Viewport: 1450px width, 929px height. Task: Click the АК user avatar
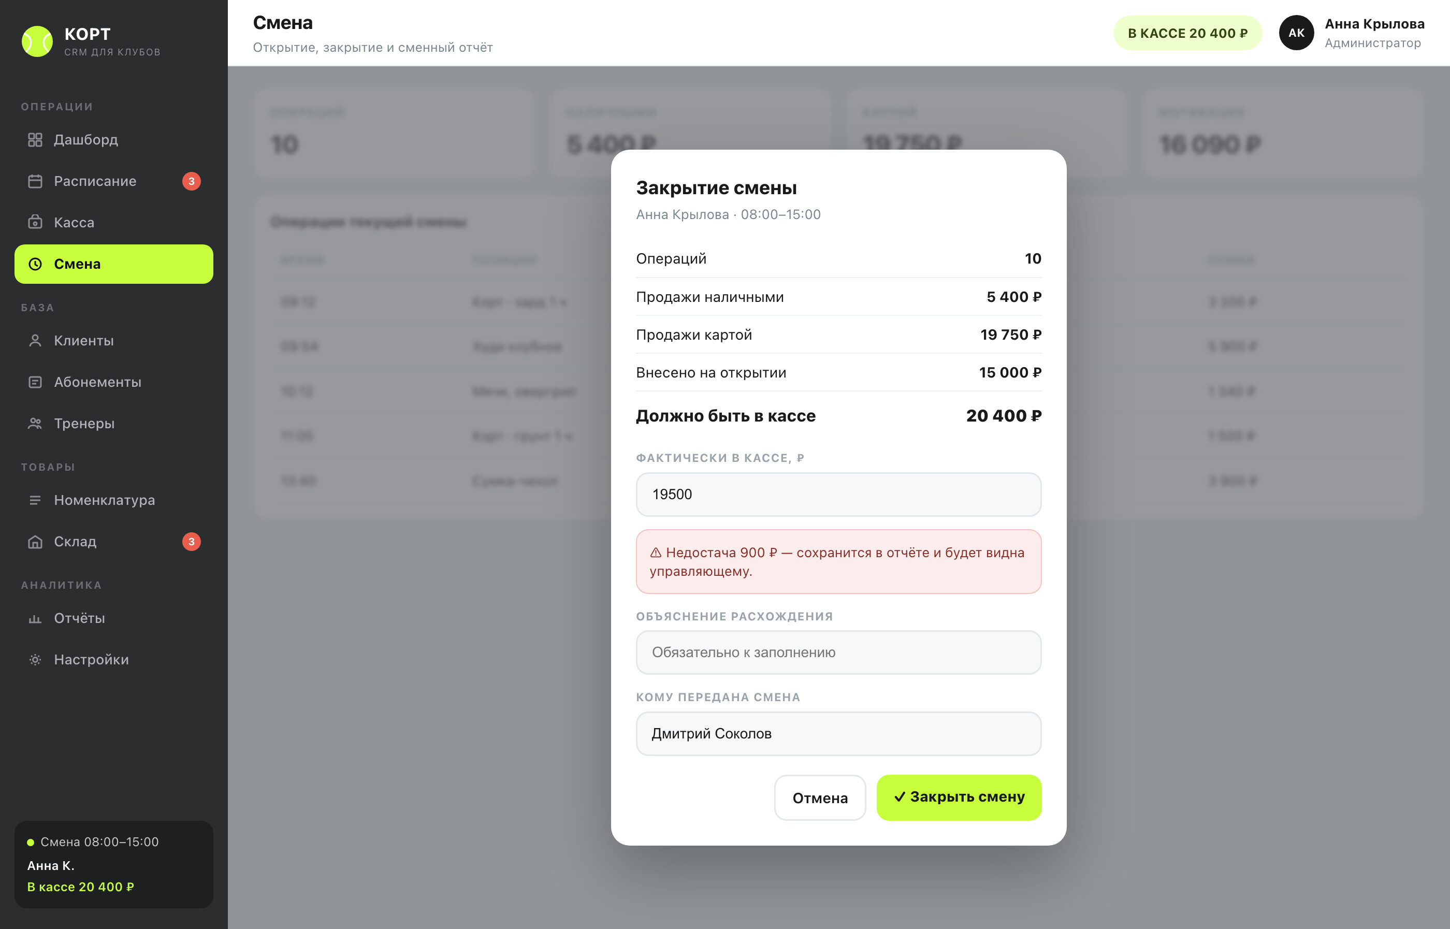tap(1296, 33)
